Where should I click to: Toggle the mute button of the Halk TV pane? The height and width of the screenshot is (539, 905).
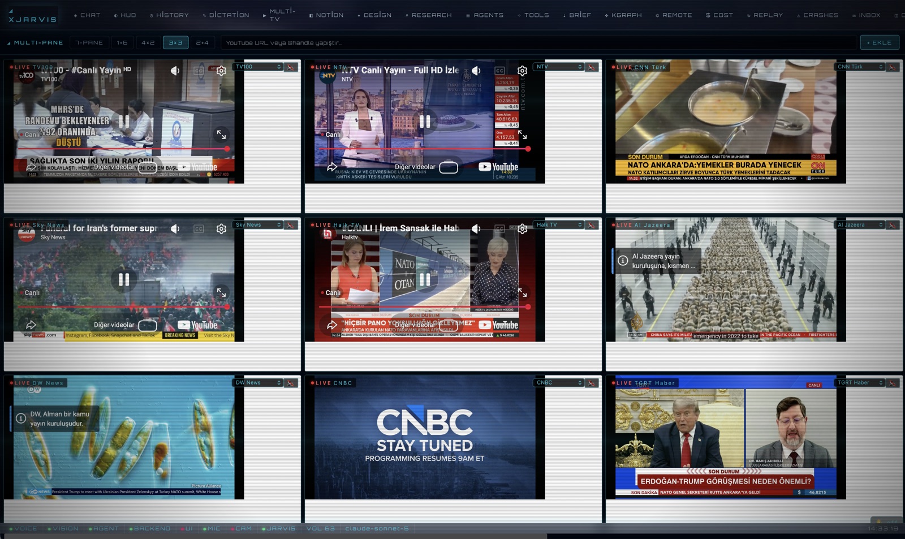coord(592,225)
